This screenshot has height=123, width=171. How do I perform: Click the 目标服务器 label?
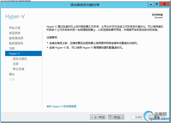pos(157,15)
